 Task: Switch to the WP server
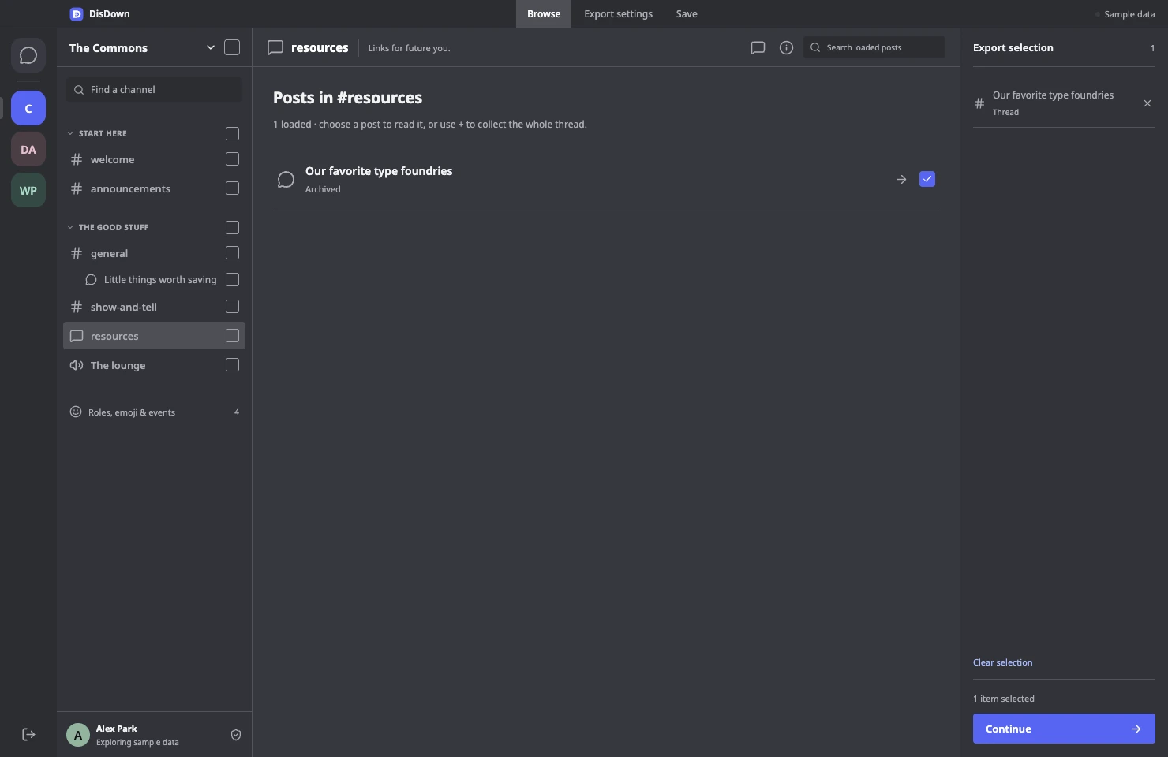[x=28, y=190]
